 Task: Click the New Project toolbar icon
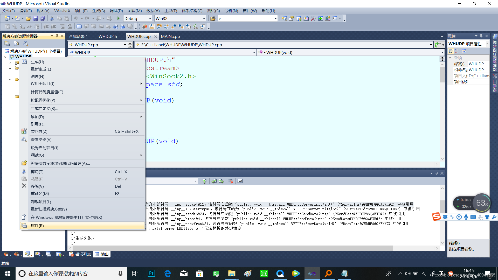(x=7, y=18)
